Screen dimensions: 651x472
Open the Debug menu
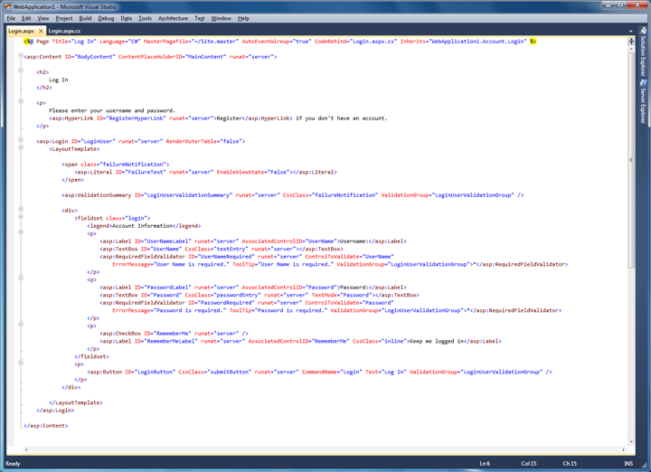tap(106, 18)
